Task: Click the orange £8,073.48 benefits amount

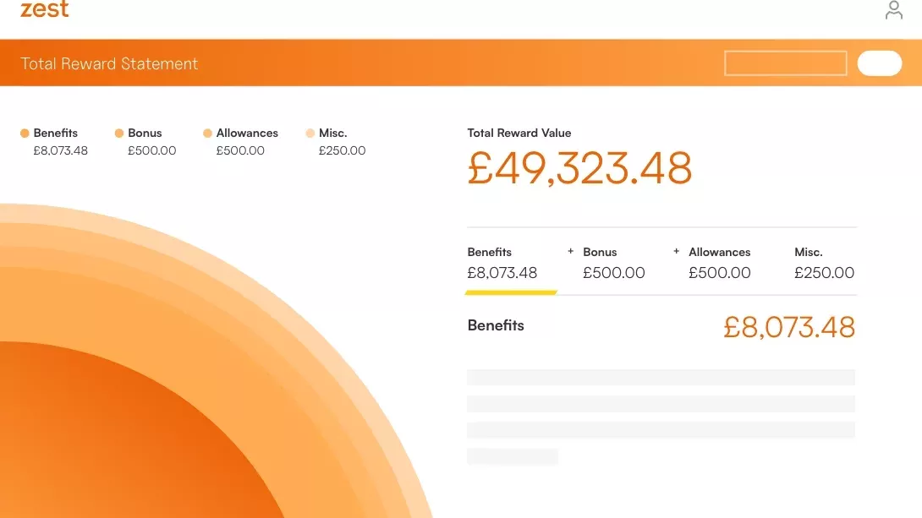Action: click(789, 327)
